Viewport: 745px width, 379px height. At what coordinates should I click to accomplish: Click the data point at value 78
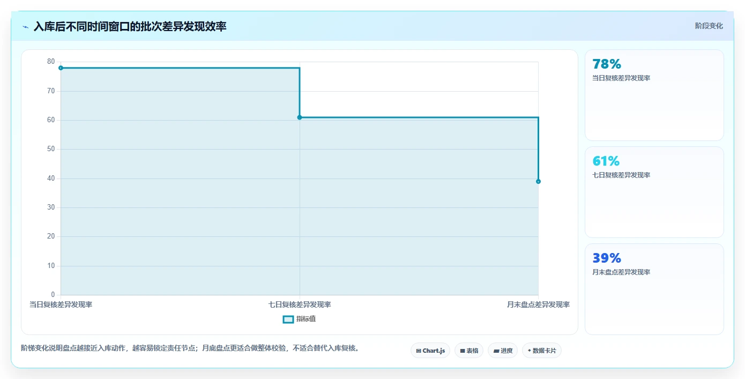tap(61, 68)
